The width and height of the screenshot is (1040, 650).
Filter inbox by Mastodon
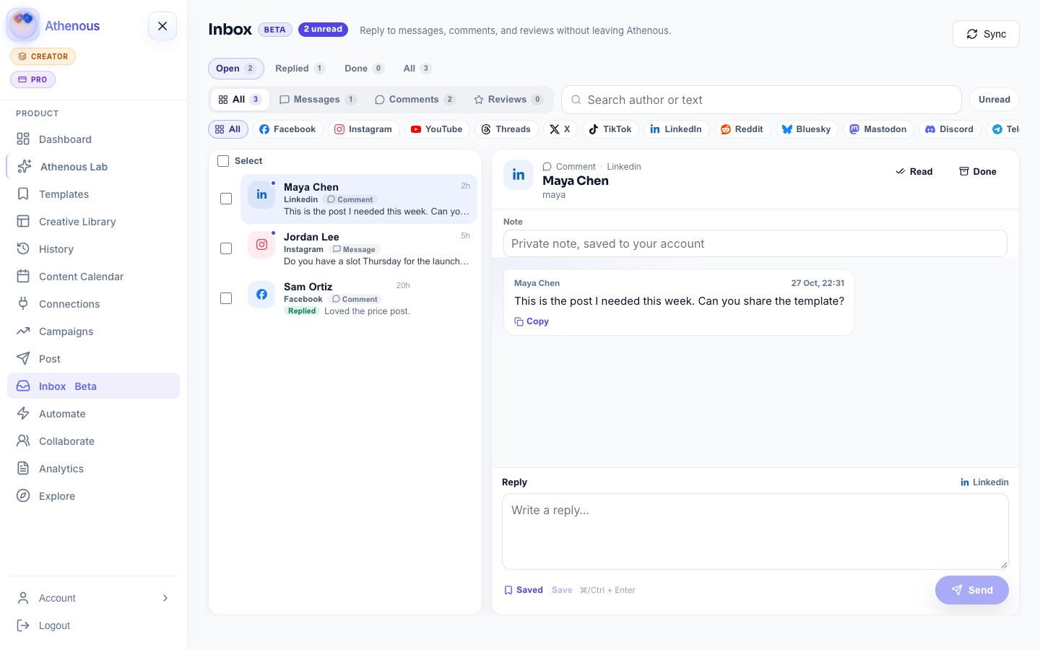point(878,129)
